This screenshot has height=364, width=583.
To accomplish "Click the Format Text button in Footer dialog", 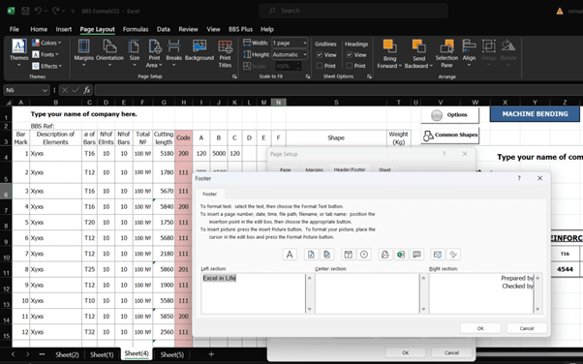I will click(x=290, y=255).
